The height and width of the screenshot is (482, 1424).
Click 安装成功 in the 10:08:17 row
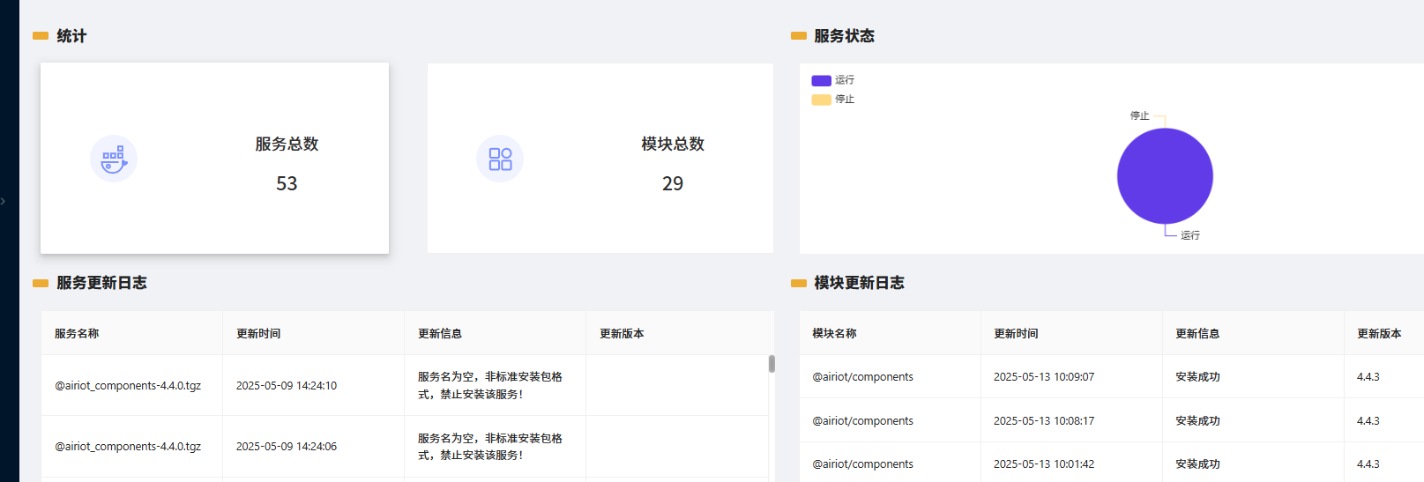pos(1197,421)
